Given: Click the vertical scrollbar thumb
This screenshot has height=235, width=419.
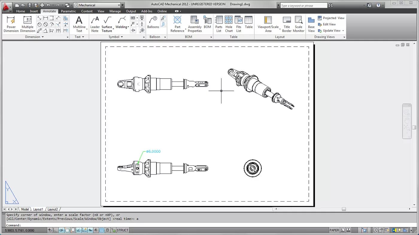Looking at the screenshot, I should (414, 128).
